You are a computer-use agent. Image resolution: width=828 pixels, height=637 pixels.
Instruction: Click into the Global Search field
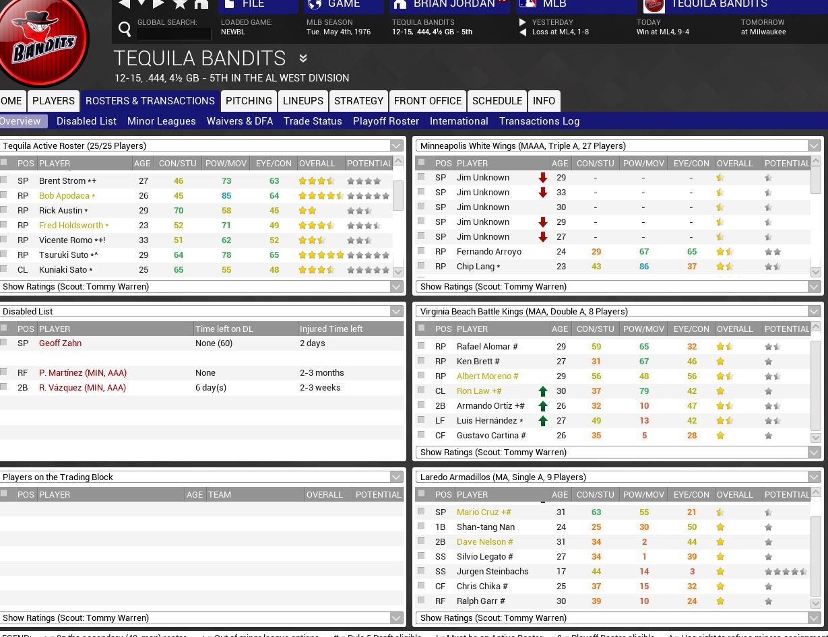pyautogui.click(x=174, y=34)
